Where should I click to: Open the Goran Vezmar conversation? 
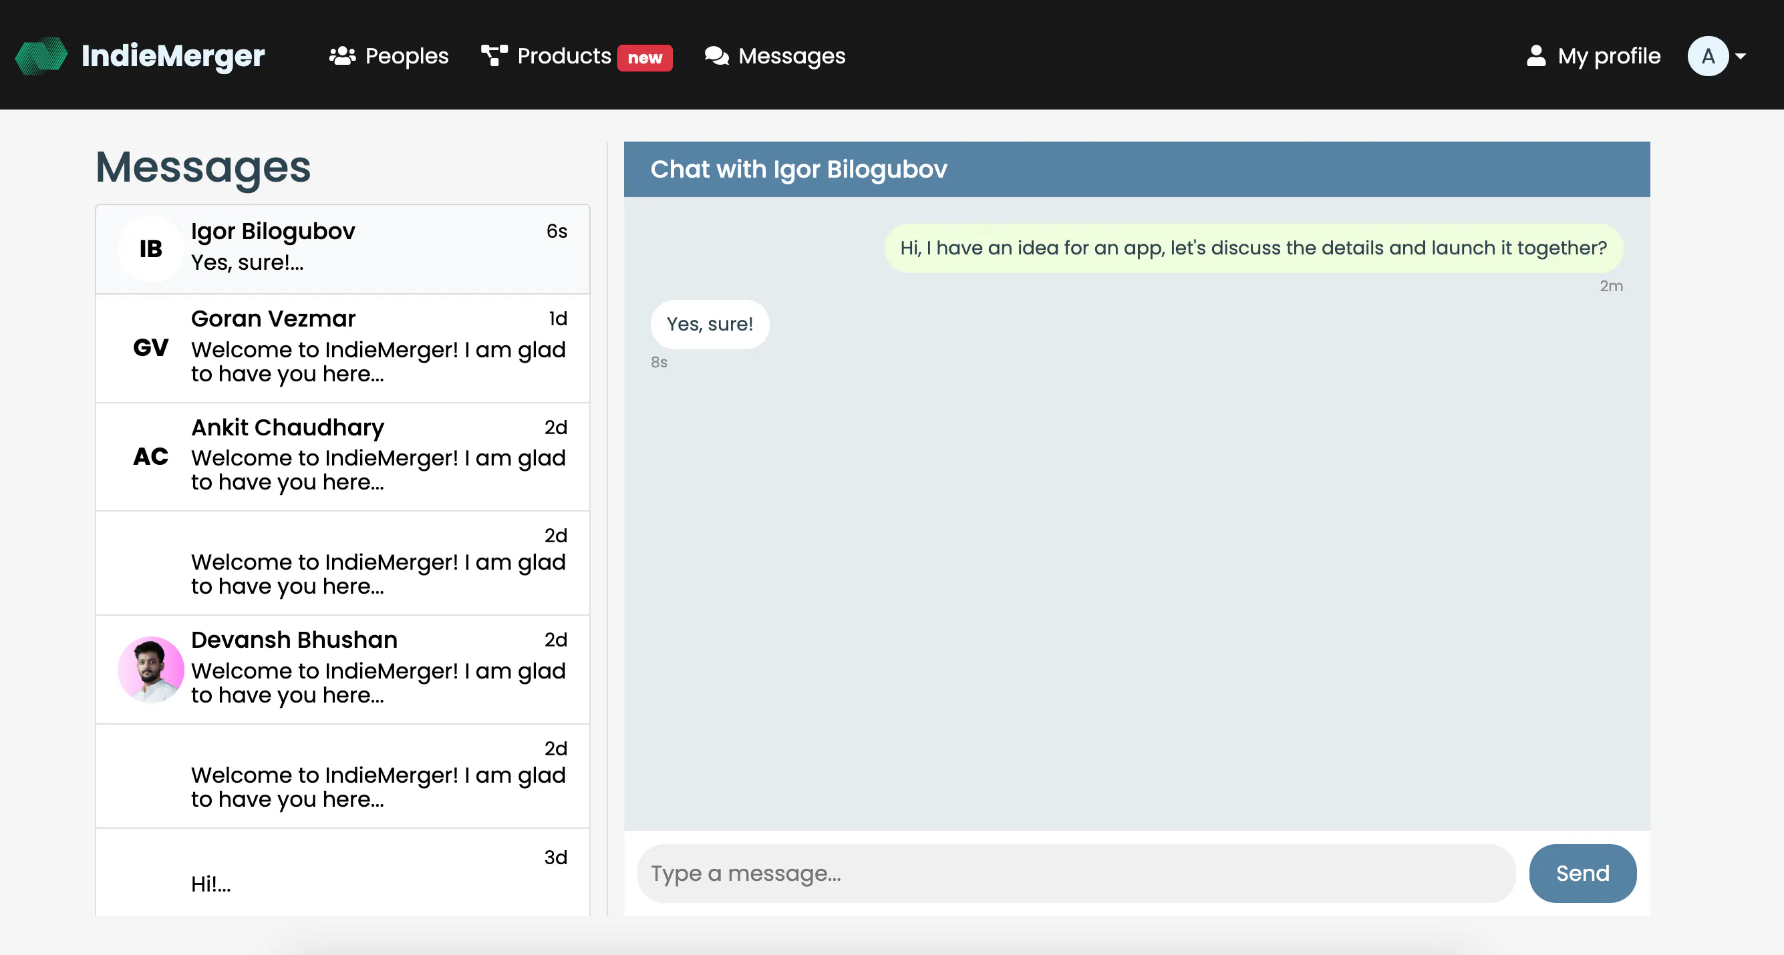point(342,348)
